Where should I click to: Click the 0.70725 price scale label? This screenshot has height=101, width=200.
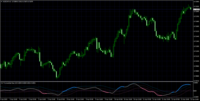coord(196,81)
